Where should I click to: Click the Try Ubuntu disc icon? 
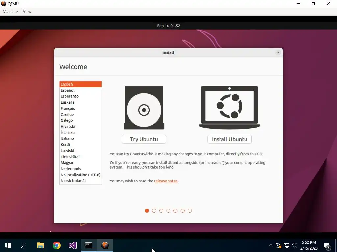pos(144,108)
